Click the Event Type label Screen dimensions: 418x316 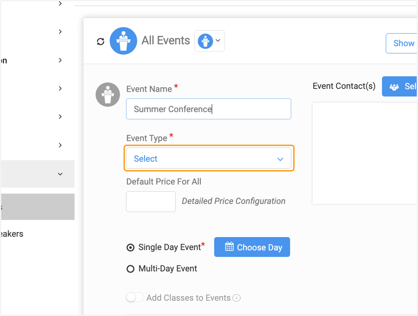pos(147,138)
